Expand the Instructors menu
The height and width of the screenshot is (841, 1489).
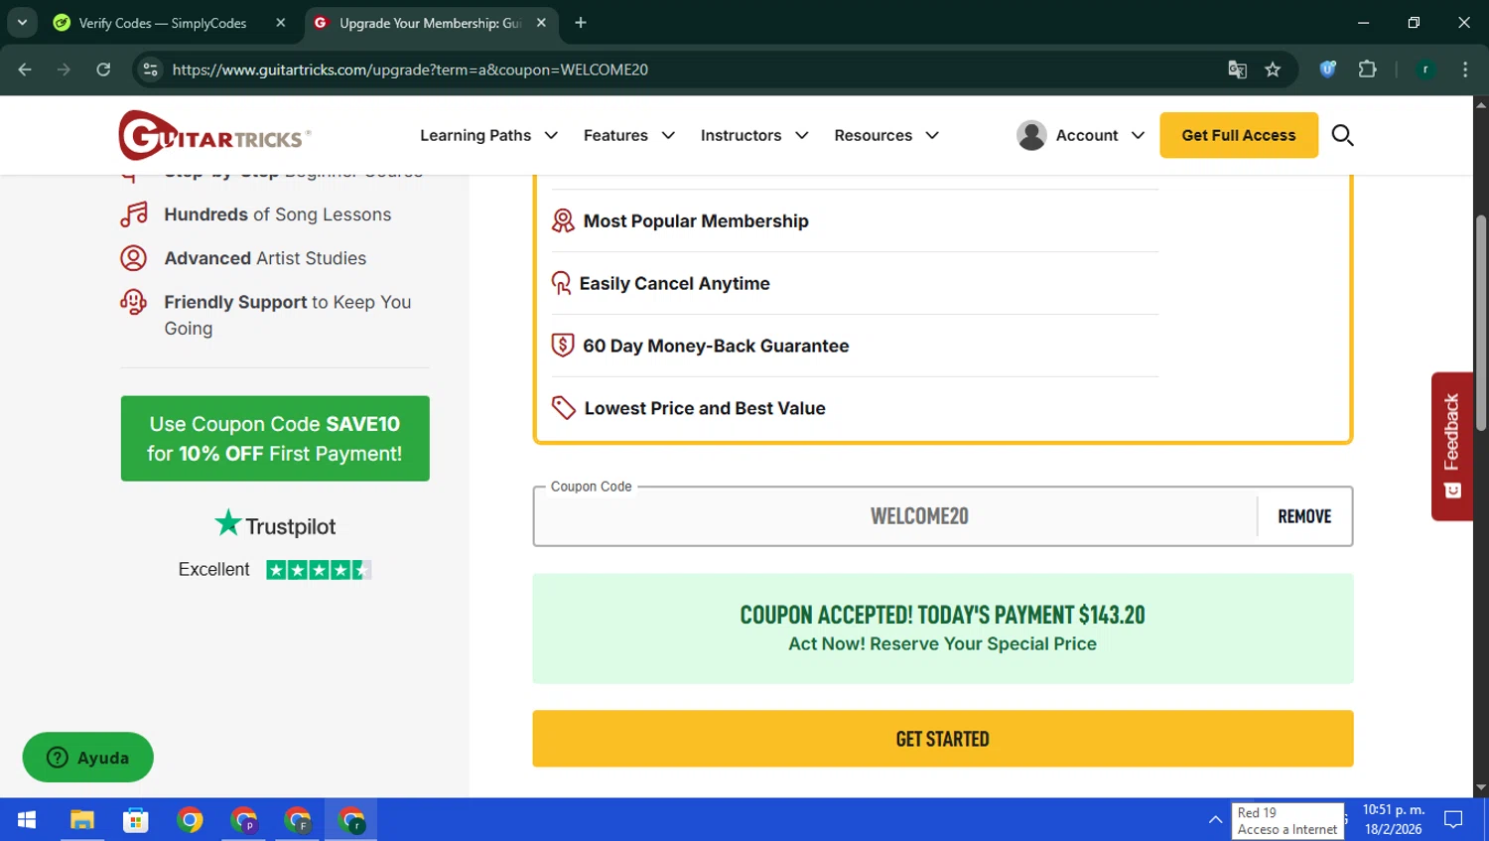point(754,135)
